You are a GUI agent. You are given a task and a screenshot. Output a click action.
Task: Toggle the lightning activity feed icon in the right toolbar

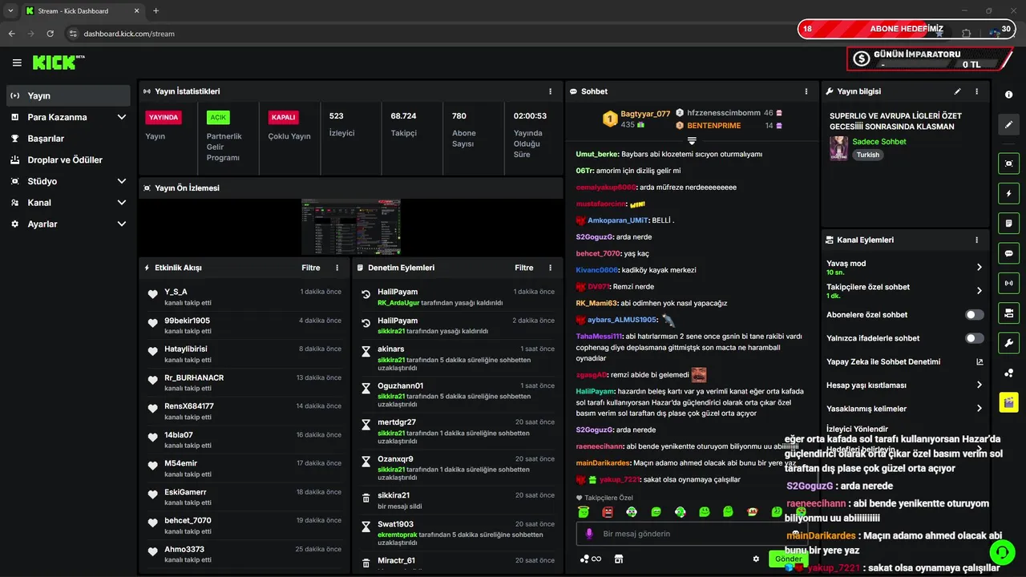click(1008, 193)
